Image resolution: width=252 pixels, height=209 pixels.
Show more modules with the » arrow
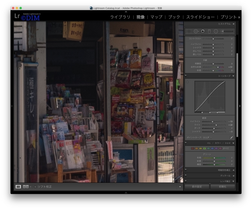point(239,17)
